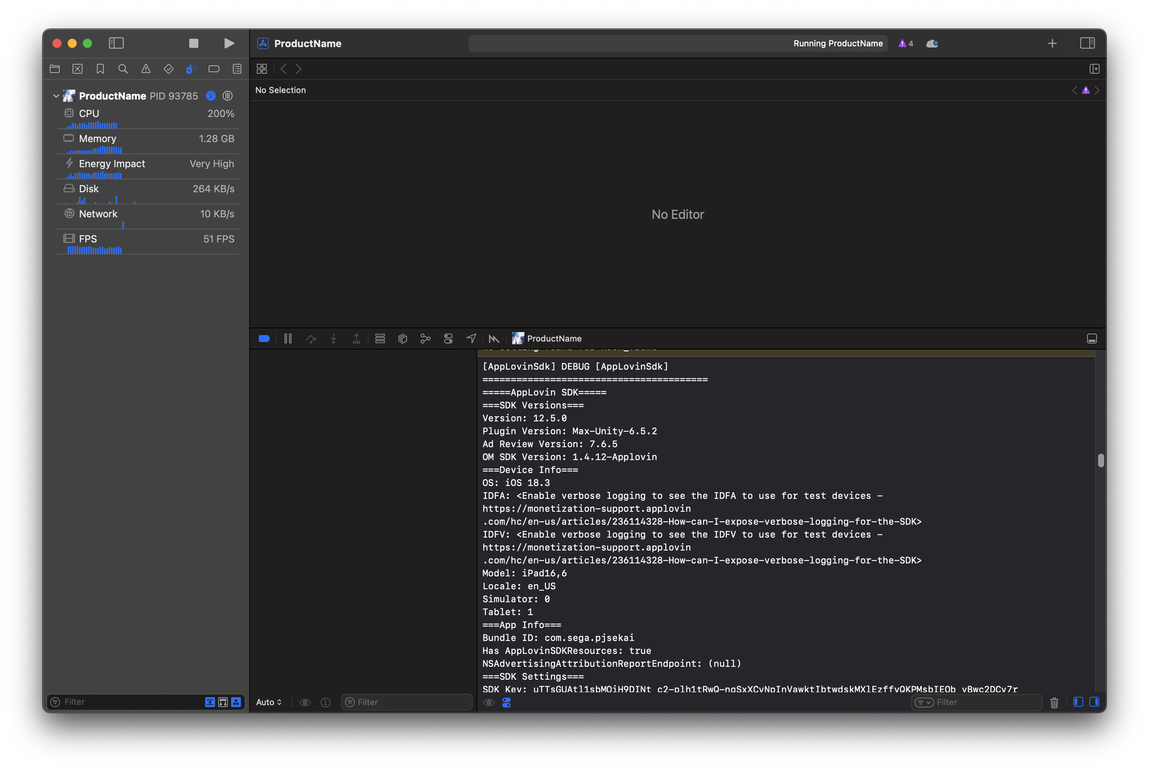The image size is (1149, 769).
Task: Hide the debug area
Action: click(1092, 339)
